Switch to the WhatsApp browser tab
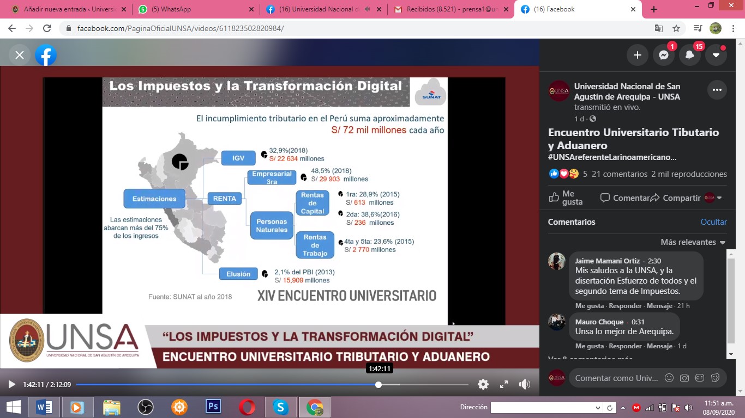Image resolution: width=745 pixels, height=418 pixels. click(x=195, y=9)
